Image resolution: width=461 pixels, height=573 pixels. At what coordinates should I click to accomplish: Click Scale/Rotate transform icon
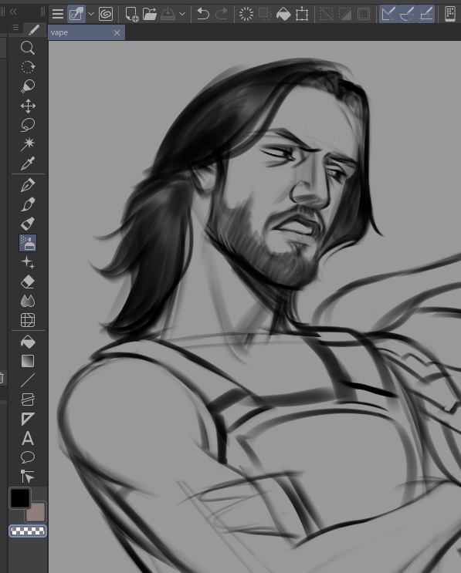[x=302, y=14]
